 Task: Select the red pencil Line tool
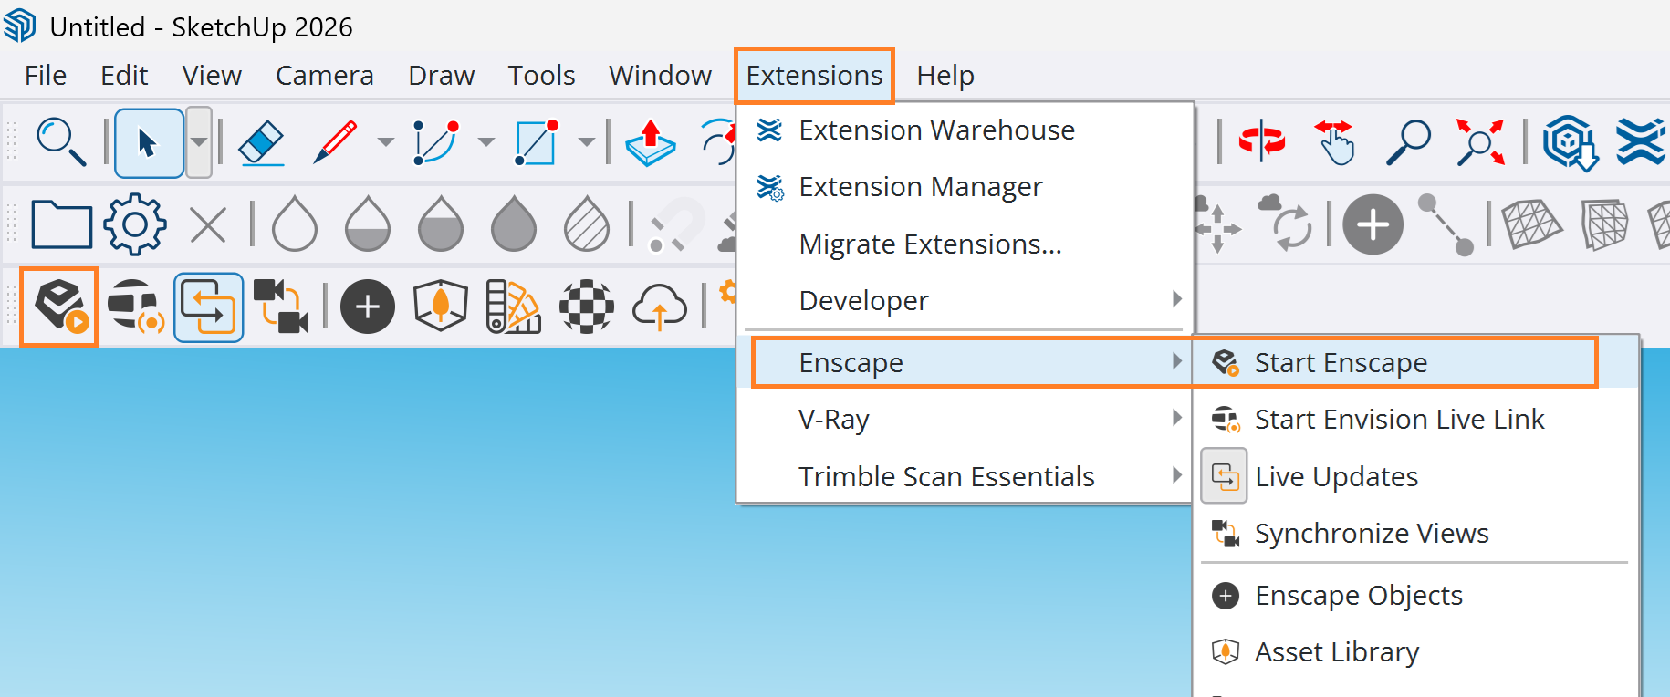click(x=335, y=142)
